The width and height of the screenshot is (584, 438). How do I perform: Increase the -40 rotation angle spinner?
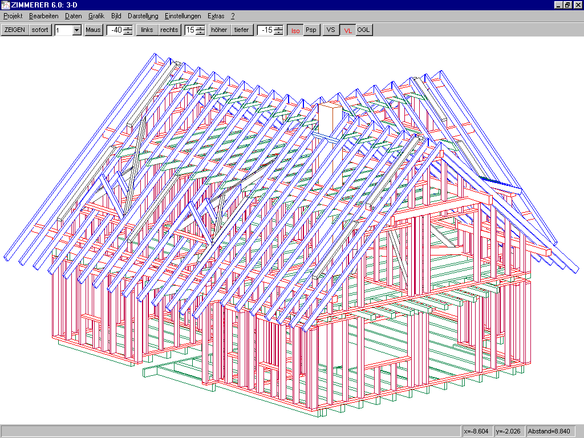(x=128, y=27)
